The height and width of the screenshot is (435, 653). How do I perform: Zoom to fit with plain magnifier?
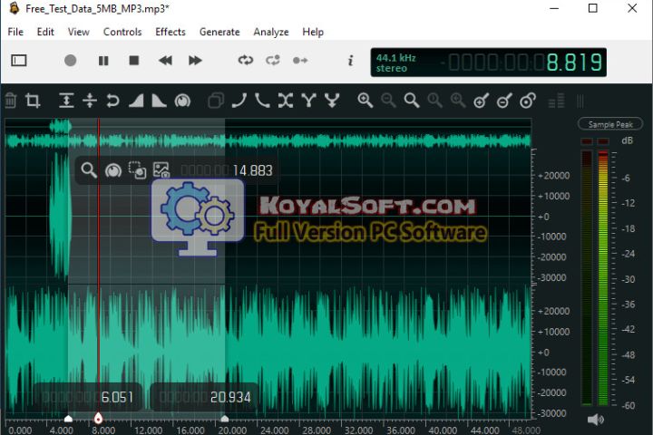(412, 101)
